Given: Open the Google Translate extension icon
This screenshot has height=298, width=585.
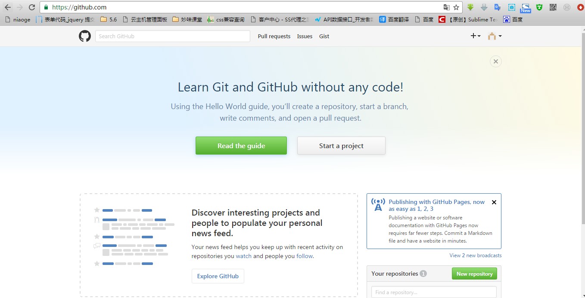Looking at the screenshot, I should coord(498,7).
